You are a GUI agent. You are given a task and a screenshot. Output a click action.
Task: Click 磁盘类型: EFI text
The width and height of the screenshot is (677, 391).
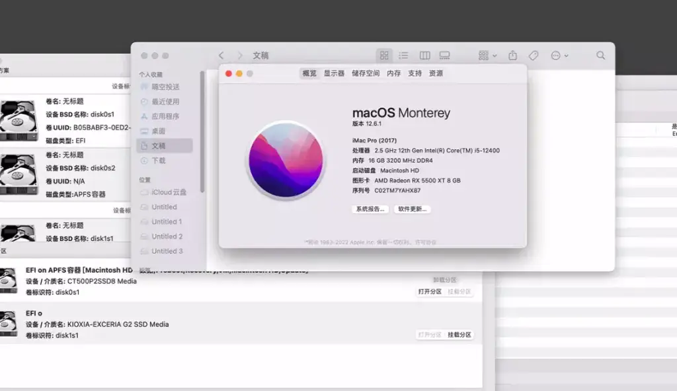coord(65,141)
